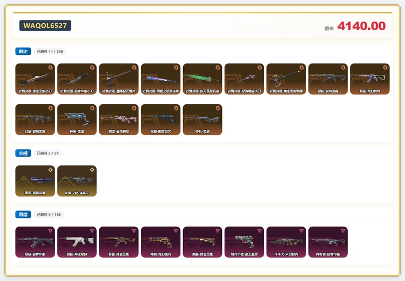Choose the white 暴徒 rifle in 尊爵 row
This screenshot has width=405, height=281.
tap(77, 242)
